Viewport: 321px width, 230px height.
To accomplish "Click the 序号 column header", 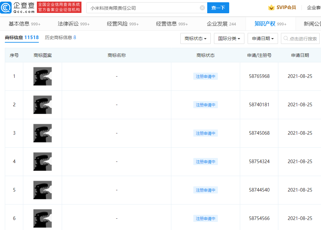I will click(14, 56).
